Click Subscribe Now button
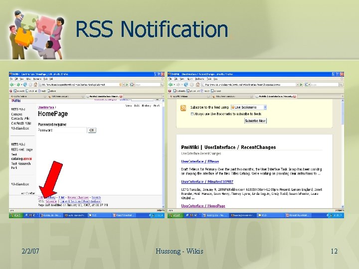Image resolution: width=359 pixels, height=269 pixels. coord(255,121)
